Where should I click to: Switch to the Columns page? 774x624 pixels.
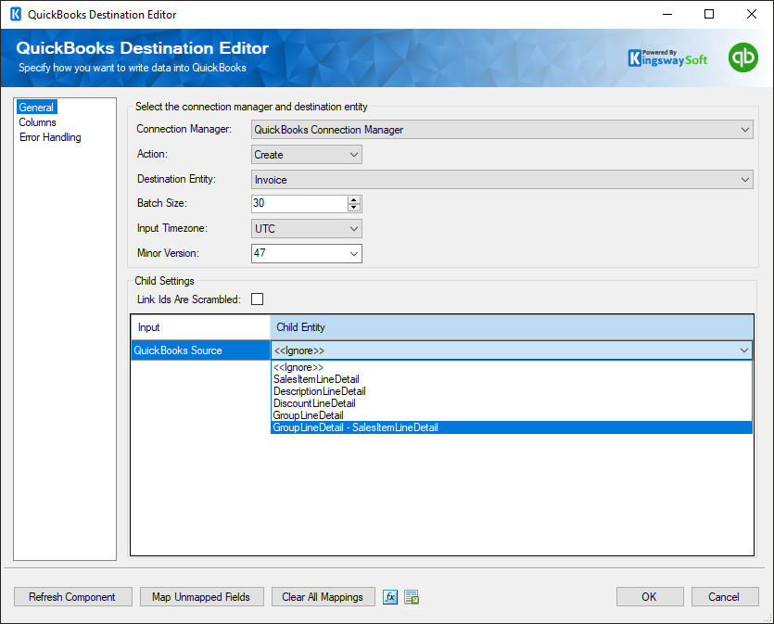37,122
